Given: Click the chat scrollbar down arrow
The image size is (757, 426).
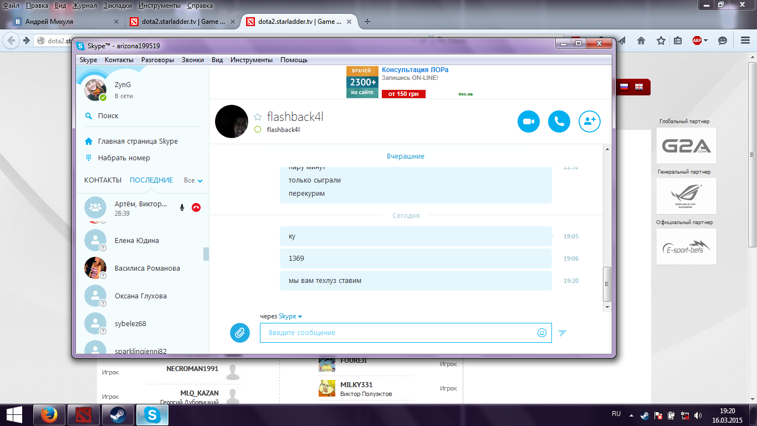Looking at the screenshot, I should click(607, 307).
